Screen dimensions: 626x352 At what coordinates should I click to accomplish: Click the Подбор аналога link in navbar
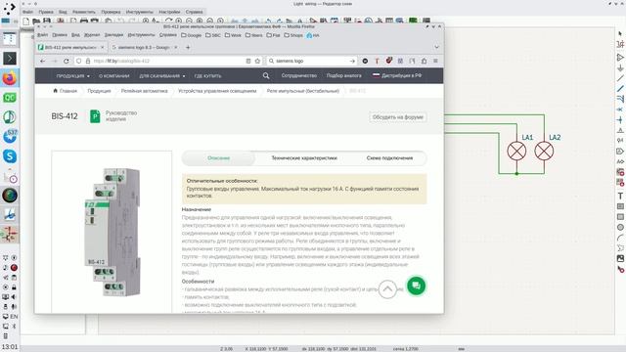click(x=343, y=75)
